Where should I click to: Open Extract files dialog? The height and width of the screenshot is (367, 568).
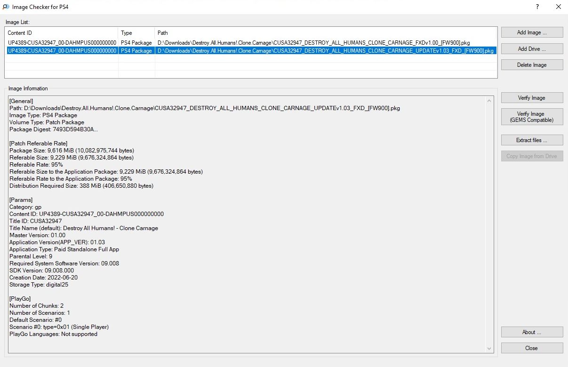click(532, 140)
